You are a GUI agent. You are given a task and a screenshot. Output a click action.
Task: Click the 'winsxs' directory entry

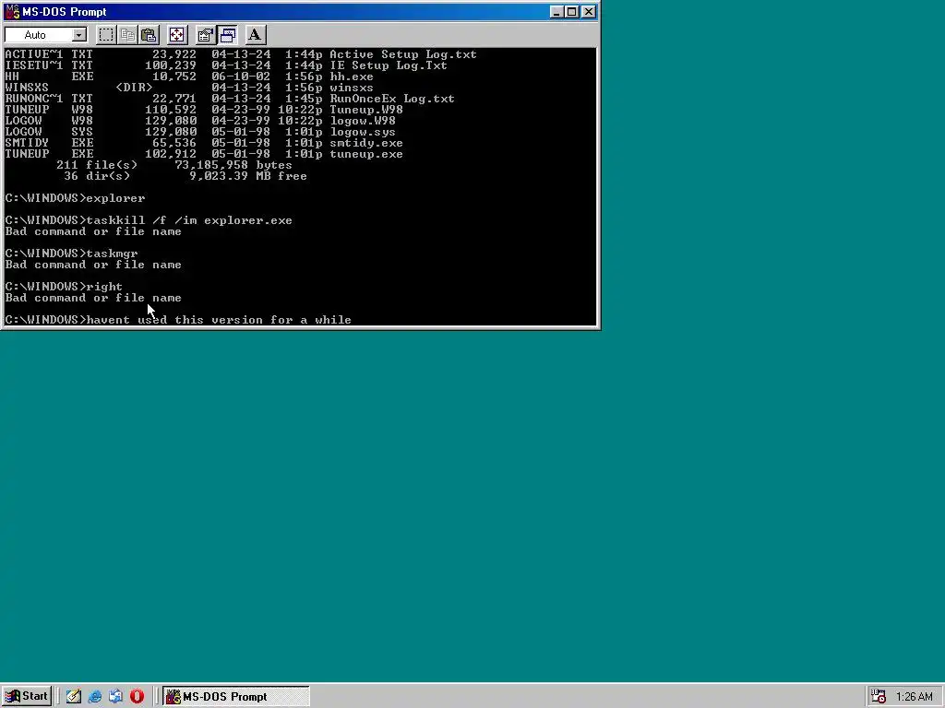click(x=189, y=88)
